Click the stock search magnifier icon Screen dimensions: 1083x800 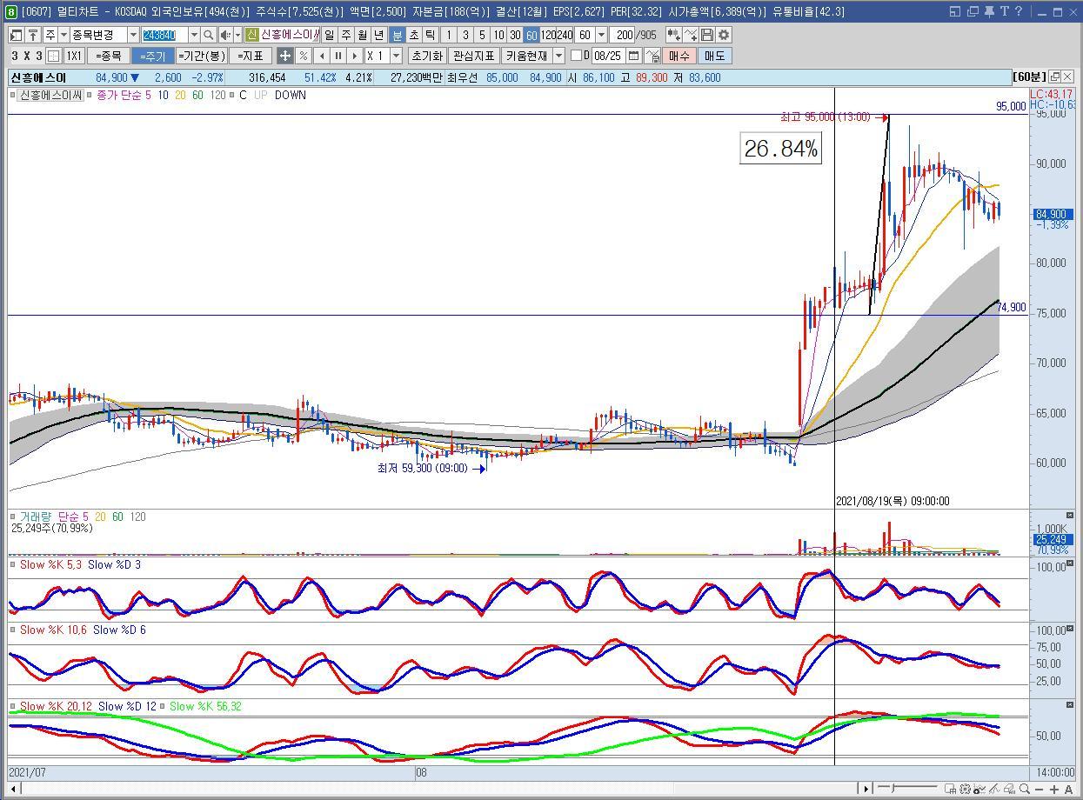pyautogui.click(x=209, y=35)
